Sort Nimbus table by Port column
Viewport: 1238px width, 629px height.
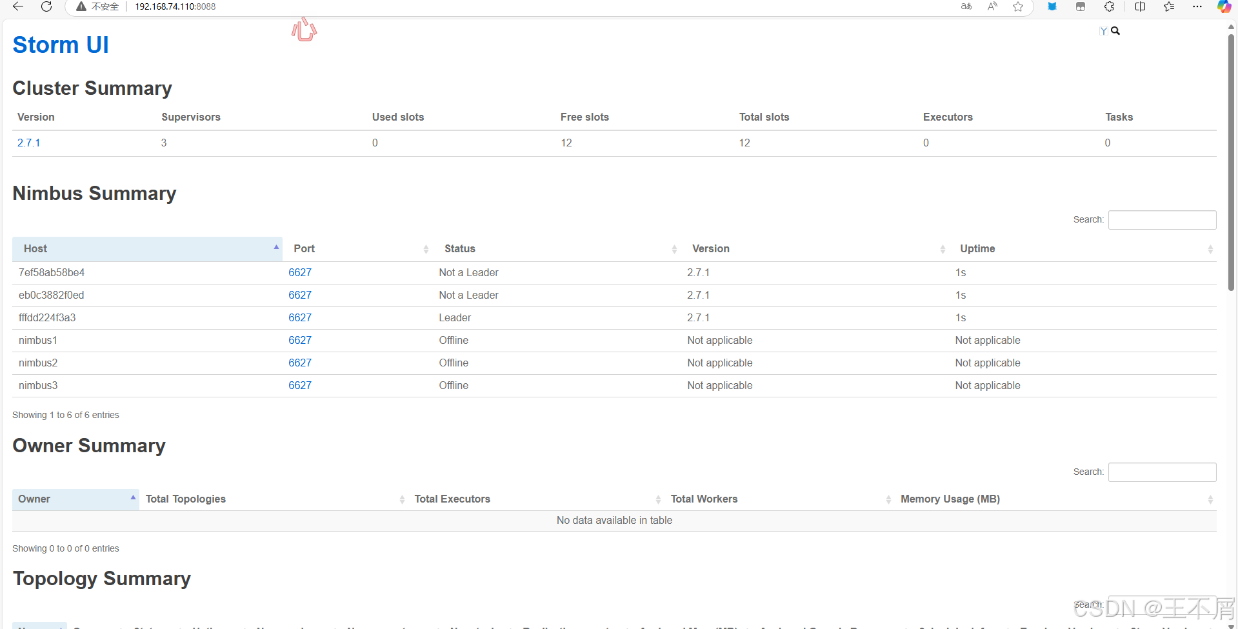tap(358, 249)
